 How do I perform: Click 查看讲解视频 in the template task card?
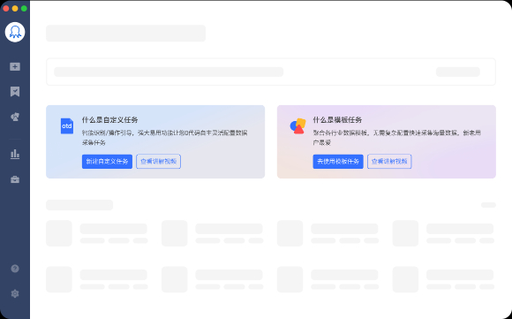[x=389, y=162]
